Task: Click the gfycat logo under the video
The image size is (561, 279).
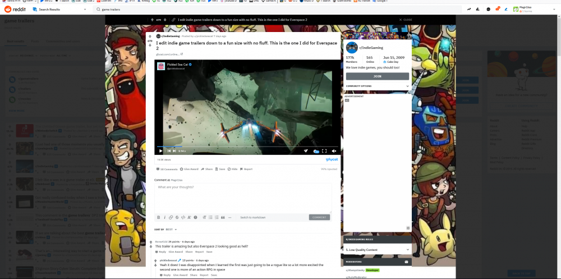Action: [x=332, y=159]
